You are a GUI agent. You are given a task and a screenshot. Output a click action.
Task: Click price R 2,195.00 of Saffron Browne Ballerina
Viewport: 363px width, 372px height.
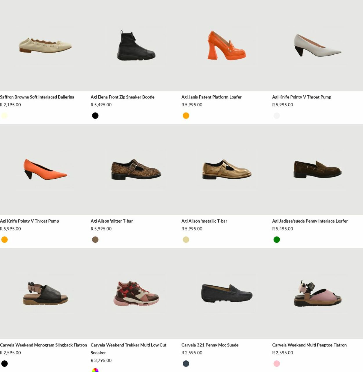[x=10, y=105]
